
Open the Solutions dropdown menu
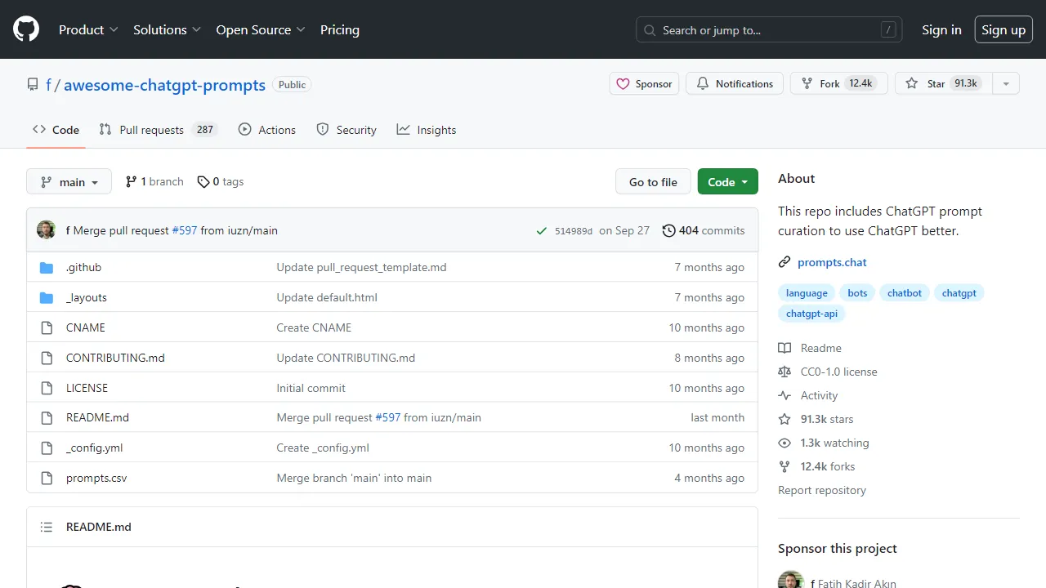click(x=167, y=29)
